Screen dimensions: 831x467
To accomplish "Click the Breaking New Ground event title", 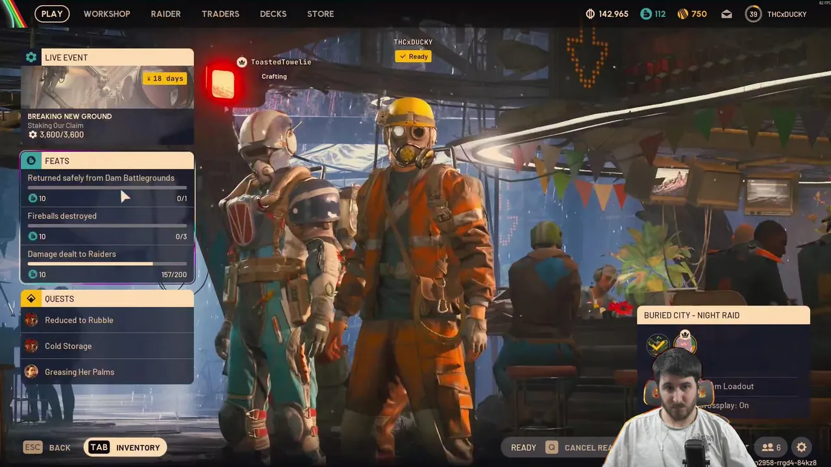I will pos(69,116).
